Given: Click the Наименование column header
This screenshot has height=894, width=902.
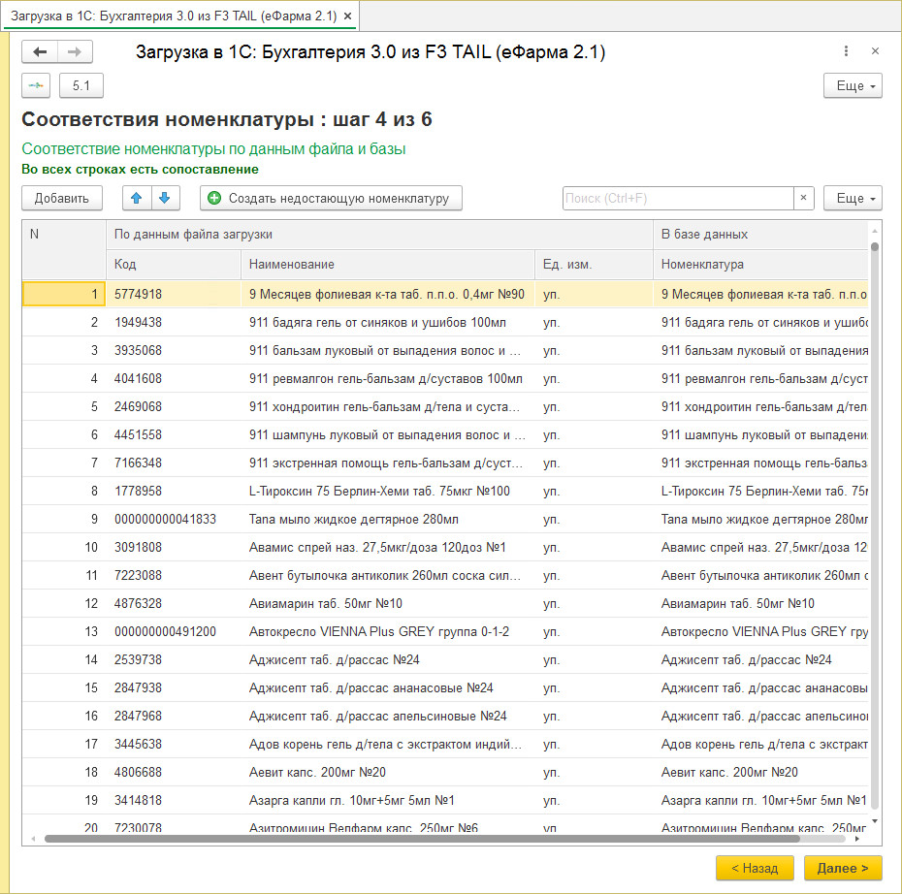Looking at the screenshot, I should [x=388, y=265].
